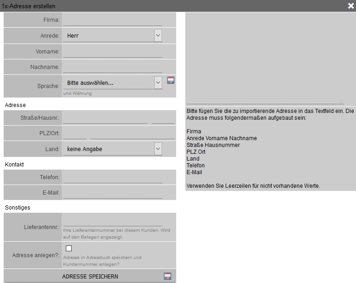Focus the Firma input field
Viewport: 356px width, 283px height.
(x=113, y=20)
